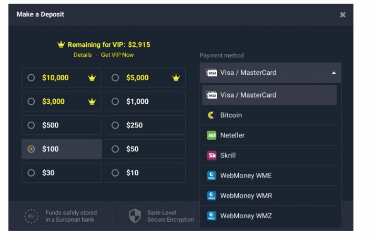This screenshot has width=375, height=236.
Task: Click the crown icon beside $5,000
Action: pyautogui.click(x=176, y=77)
